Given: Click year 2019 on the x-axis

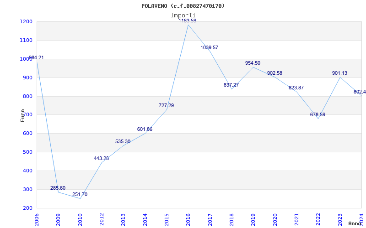Looking at the screenshot, I should coord(253,219).
